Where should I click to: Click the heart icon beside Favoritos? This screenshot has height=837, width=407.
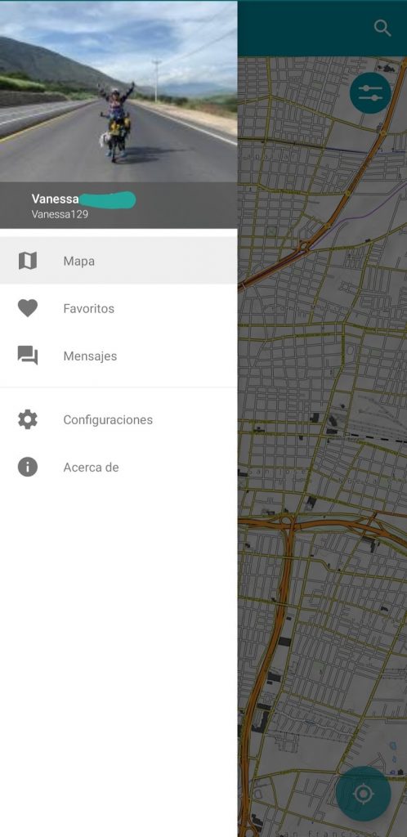[28, 308]
